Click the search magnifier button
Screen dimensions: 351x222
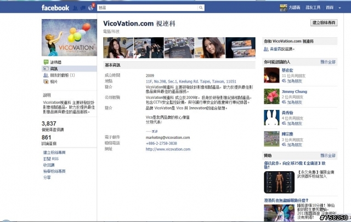201,8
